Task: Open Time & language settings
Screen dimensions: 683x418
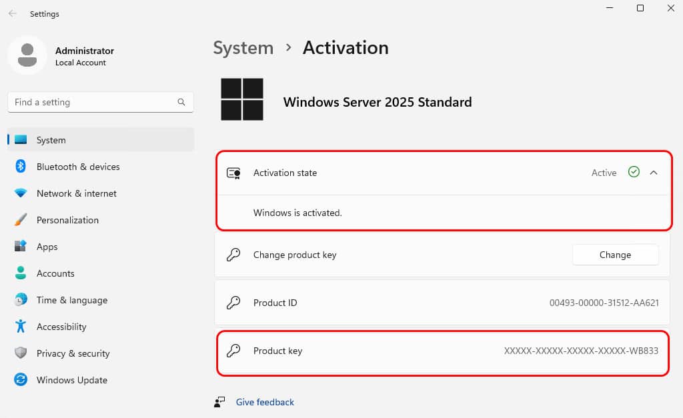Action: pos(101,299)
